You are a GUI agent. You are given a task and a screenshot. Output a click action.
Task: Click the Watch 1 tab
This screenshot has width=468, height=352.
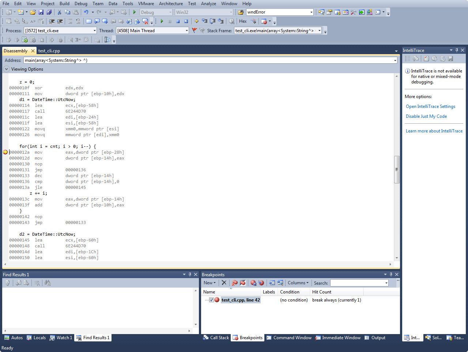(61, 338)
